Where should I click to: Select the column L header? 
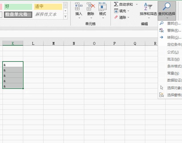tap(33, 43)
